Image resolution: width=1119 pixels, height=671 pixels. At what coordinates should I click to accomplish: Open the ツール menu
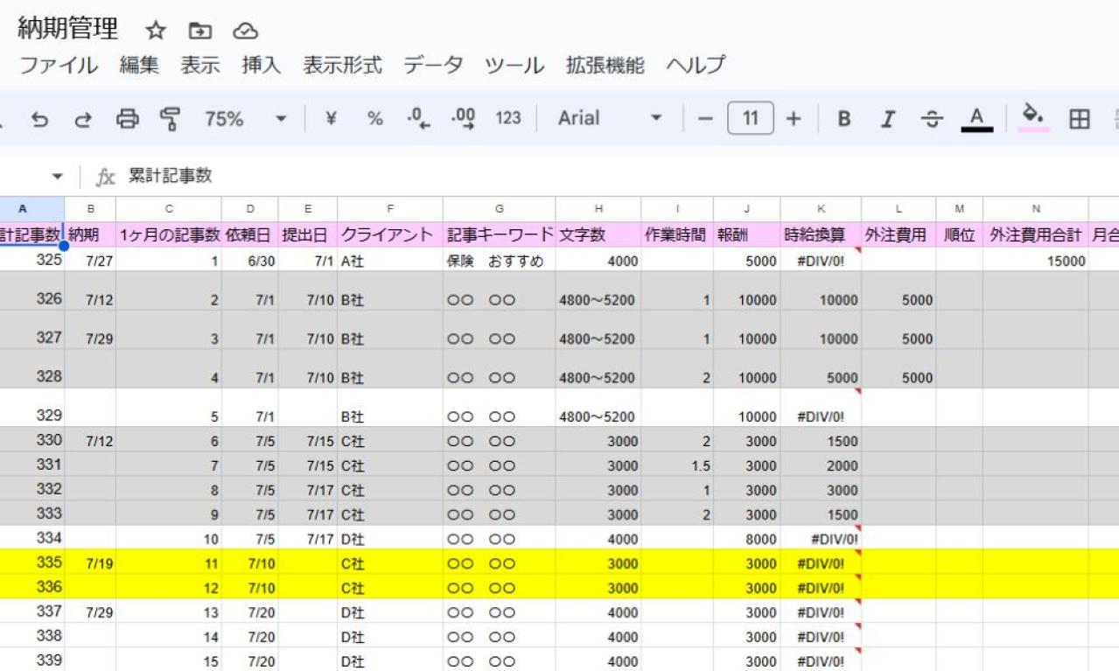(514, 66)
